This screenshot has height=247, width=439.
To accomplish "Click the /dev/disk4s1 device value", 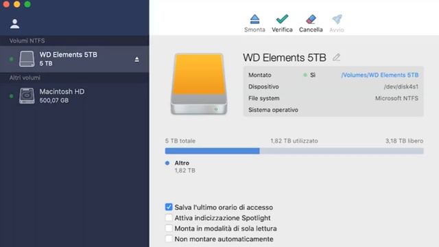I will coord(401,87).
